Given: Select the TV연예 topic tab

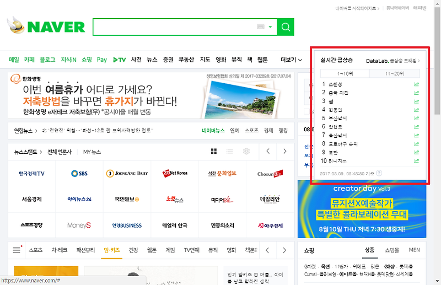Looking at the screenshot, I should coord(191,250).
